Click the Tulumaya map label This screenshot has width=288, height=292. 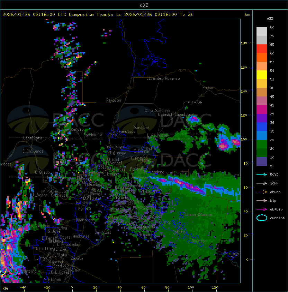(118, 153)
